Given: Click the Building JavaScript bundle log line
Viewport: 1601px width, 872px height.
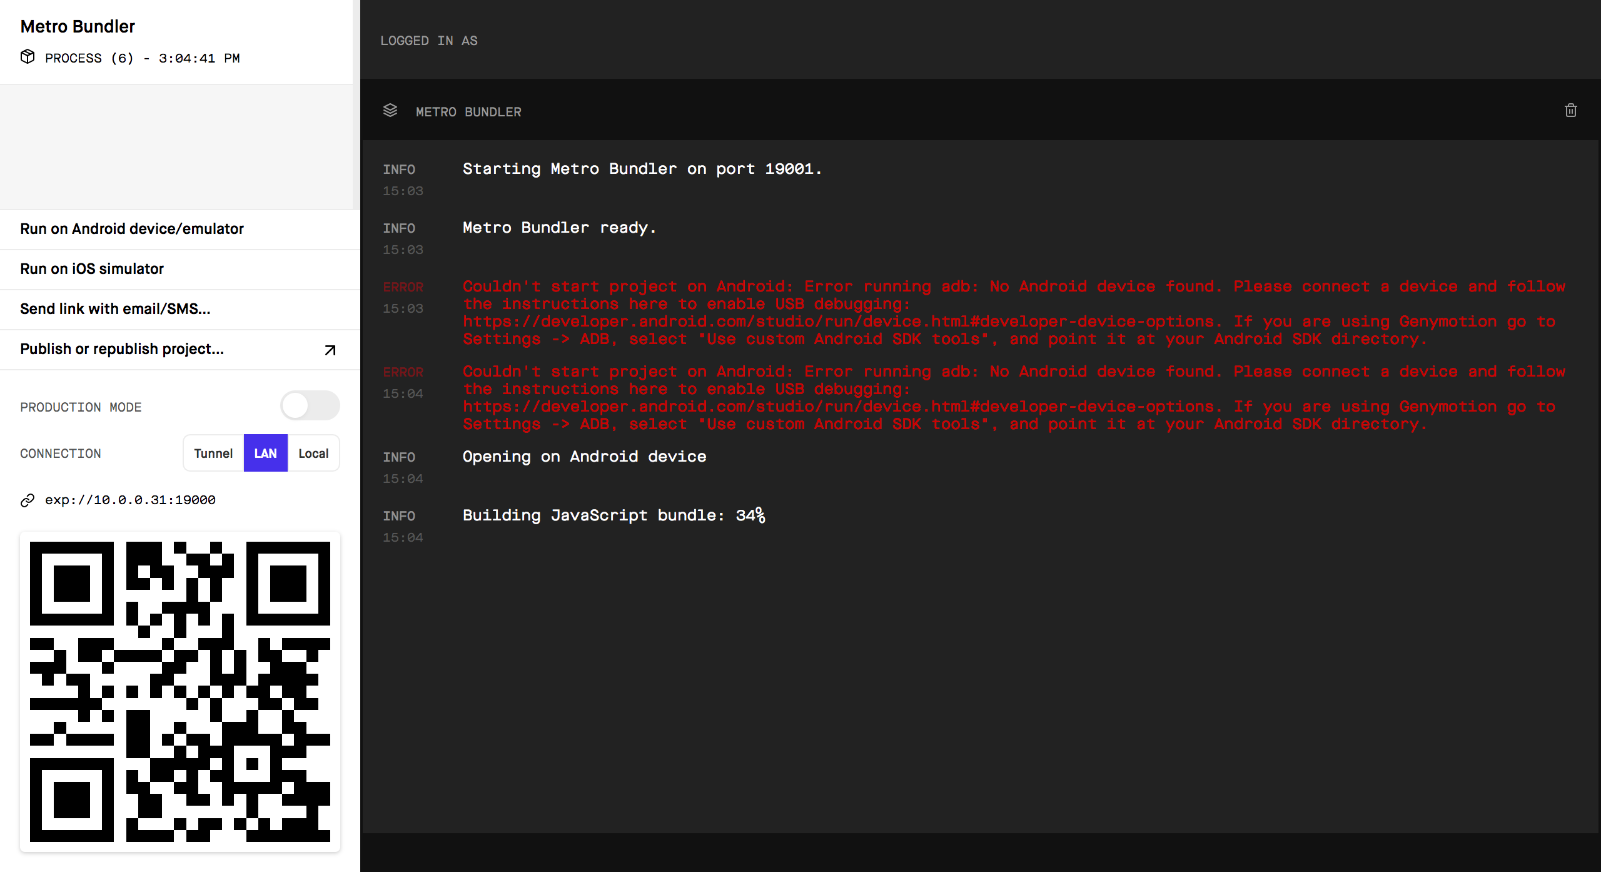Looking at the screenshot, I should pos(613,515).
